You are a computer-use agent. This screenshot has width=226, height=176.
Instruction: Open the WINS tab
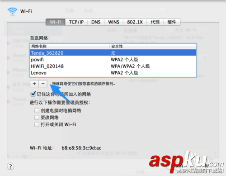click(x=113, y=22)
